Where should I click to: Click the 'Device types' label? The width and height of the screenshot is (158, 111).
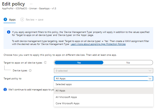pos(20,71)
